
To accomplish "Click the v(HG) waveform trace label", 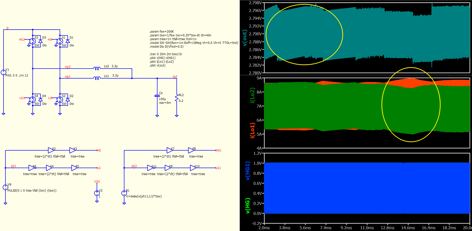I will [247, 206].
